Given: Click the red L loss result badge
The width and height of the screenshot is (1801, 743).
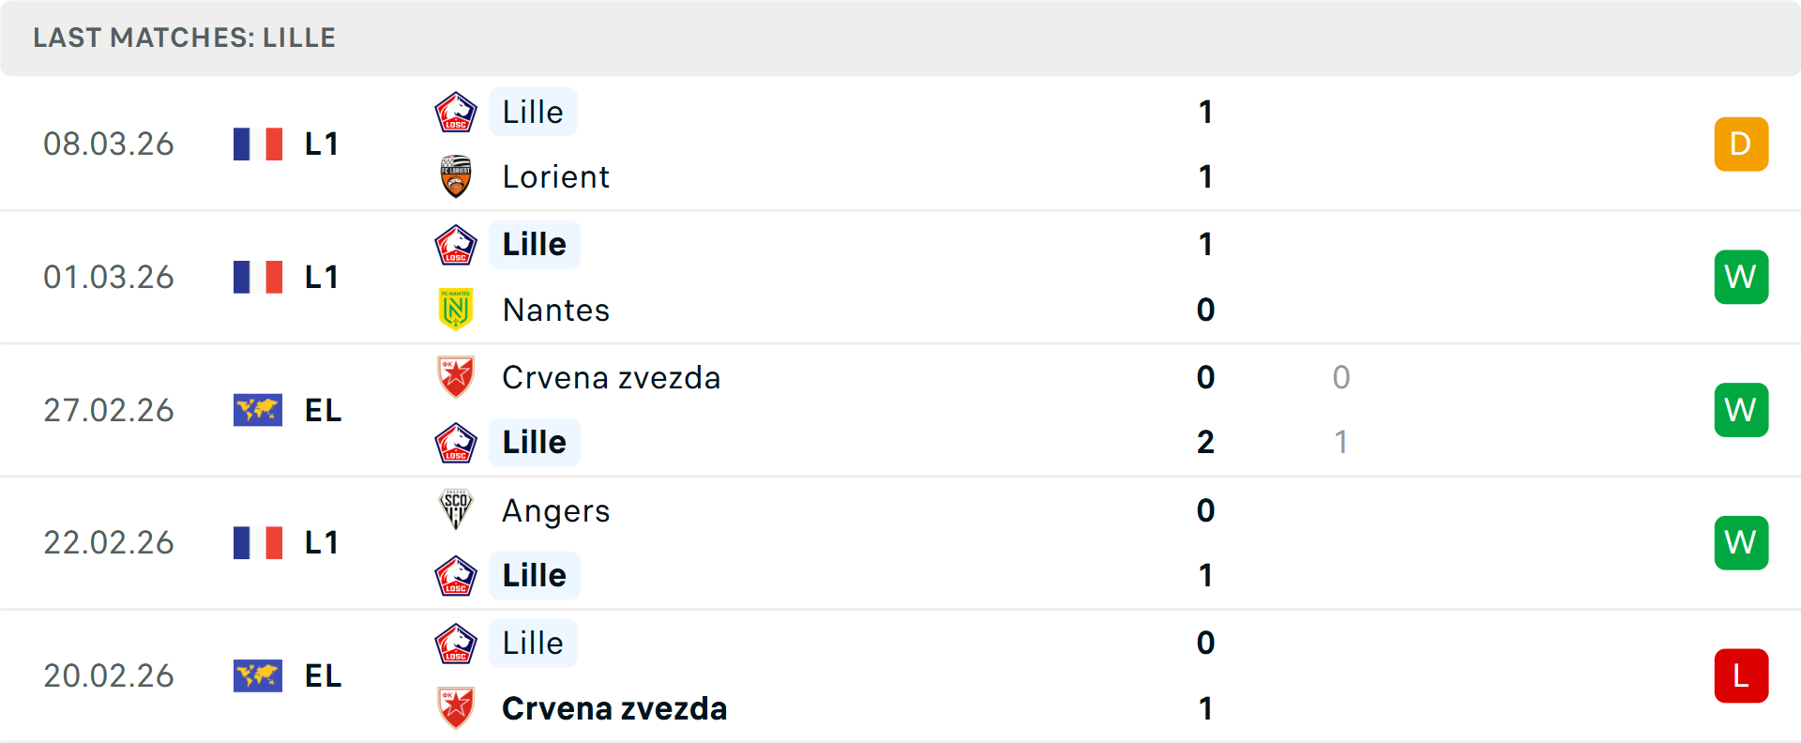Looking at the screenshot, I should click(x=1741, y=675).
